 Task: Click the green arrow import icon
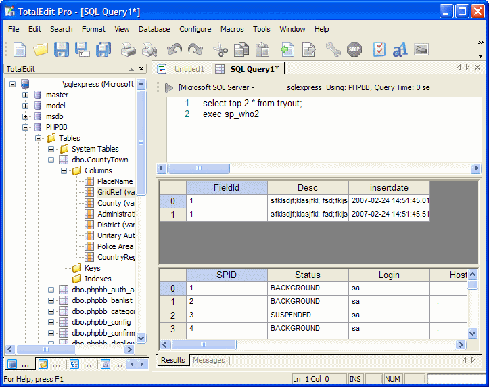coord(287,49)
